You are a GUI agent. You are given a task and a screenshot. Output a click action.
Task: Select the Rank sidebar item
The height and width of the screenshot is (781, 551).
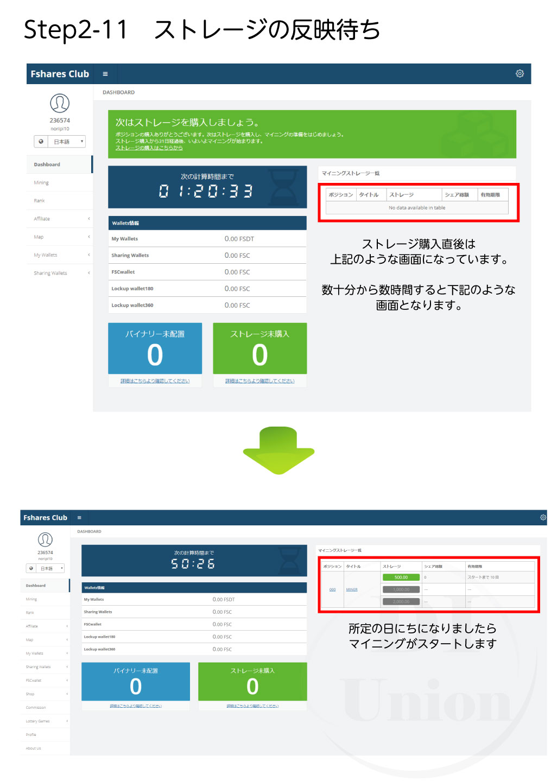39,200
